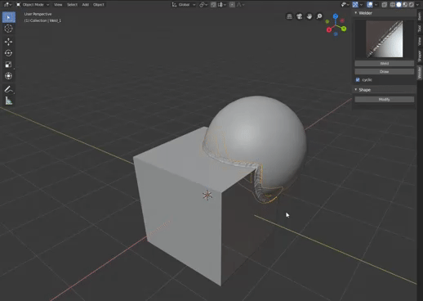Image resolution: width=423 pixels, height=301 pixels.
Task: Select the Measure ruler tool
Action: tap(8, 101)
